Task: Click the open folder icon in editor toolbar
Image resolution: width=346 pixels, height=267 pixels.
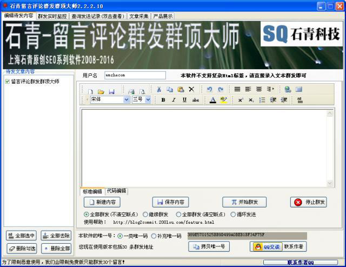Action: pos(101,91)
